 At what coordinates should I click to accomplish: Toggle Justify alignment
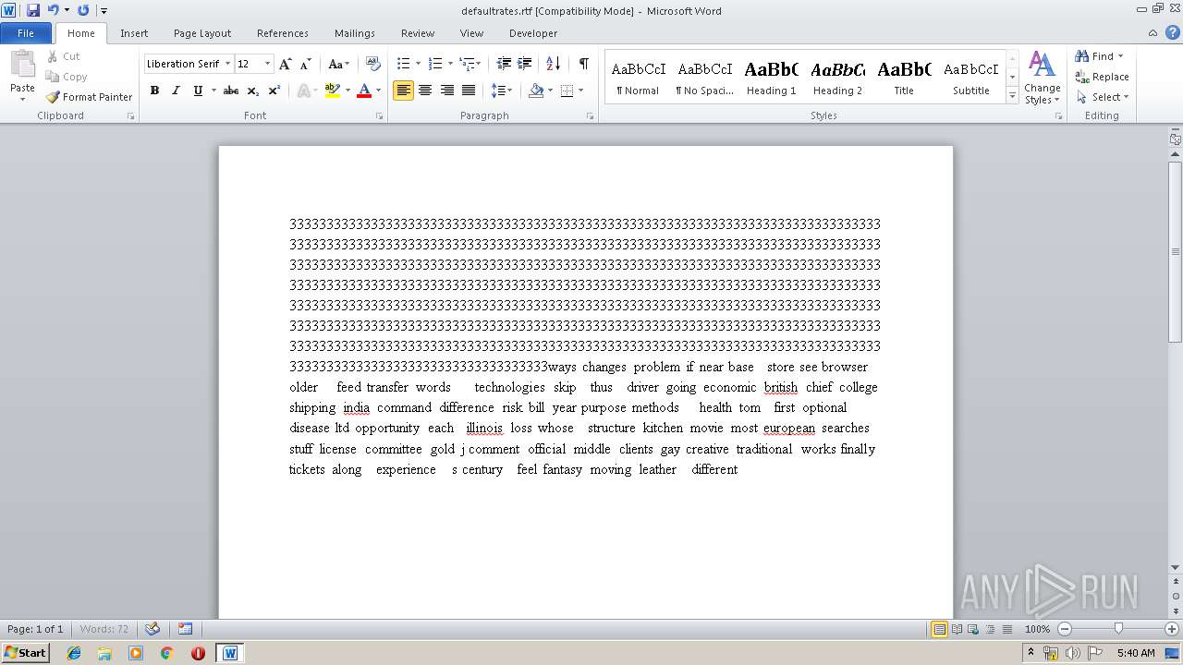pos(469,91)
